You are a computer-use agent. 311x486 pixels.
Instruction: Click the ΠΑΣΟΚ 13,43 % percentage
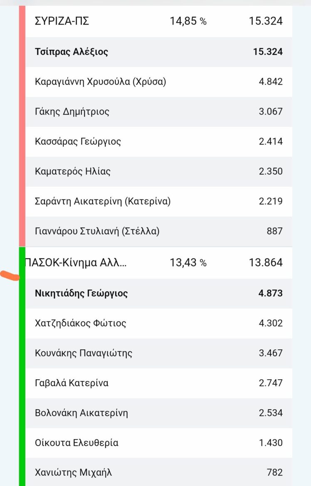(188, 263)
